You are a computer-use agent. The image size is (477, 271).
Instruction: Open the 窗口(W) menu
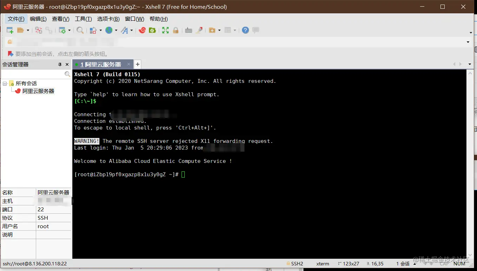(x=135, y=19)
